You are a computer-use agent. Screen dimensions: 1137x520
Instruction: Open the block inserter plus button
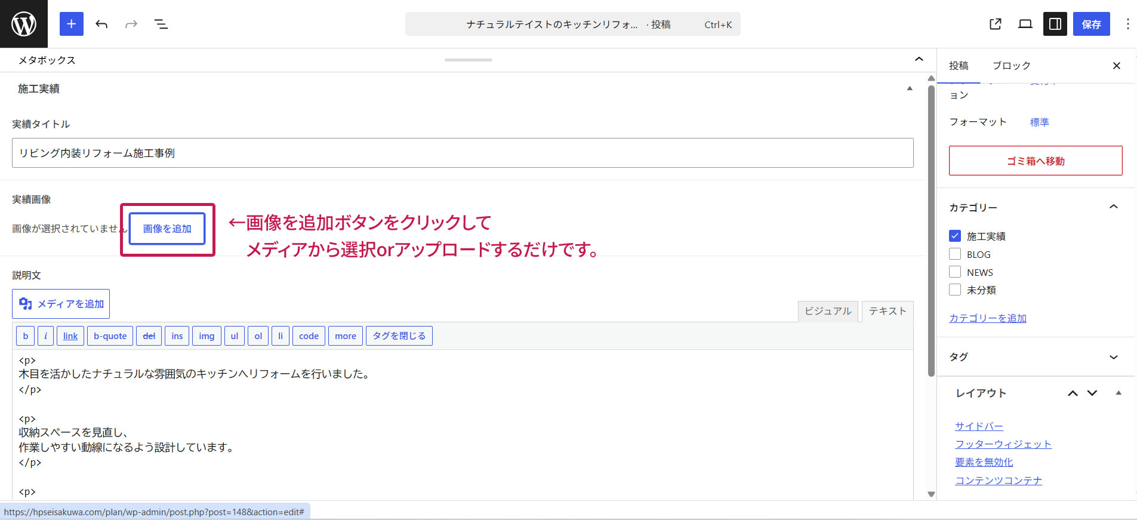coord(72,24)
